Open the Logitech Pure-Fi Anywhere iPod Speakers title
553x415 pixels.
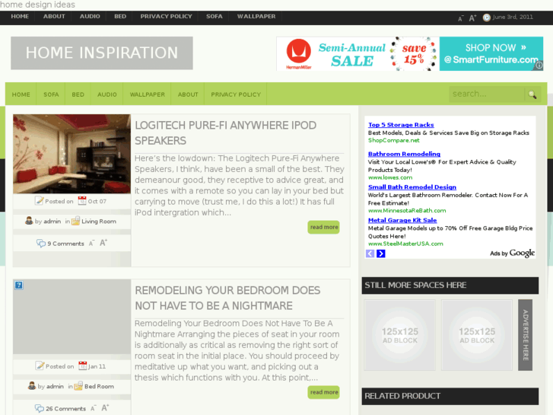pos(226,132)
